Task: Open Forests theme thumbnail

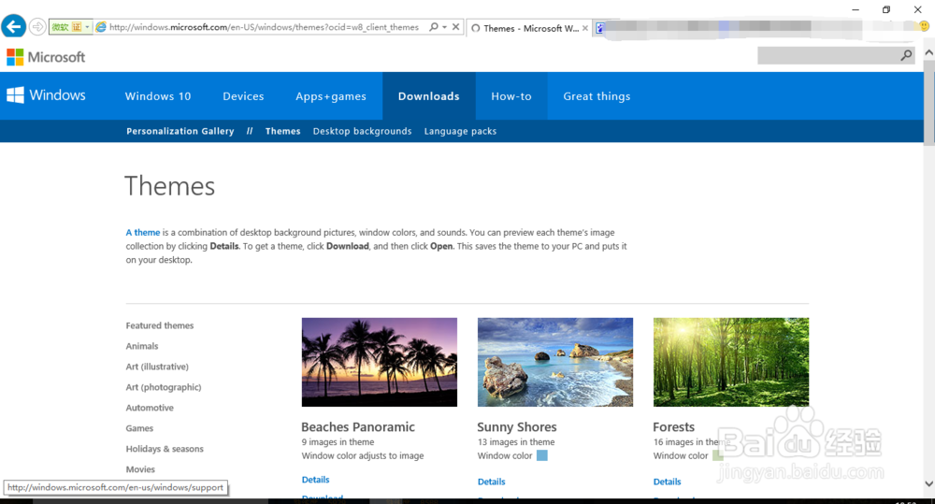Action: 731,362
